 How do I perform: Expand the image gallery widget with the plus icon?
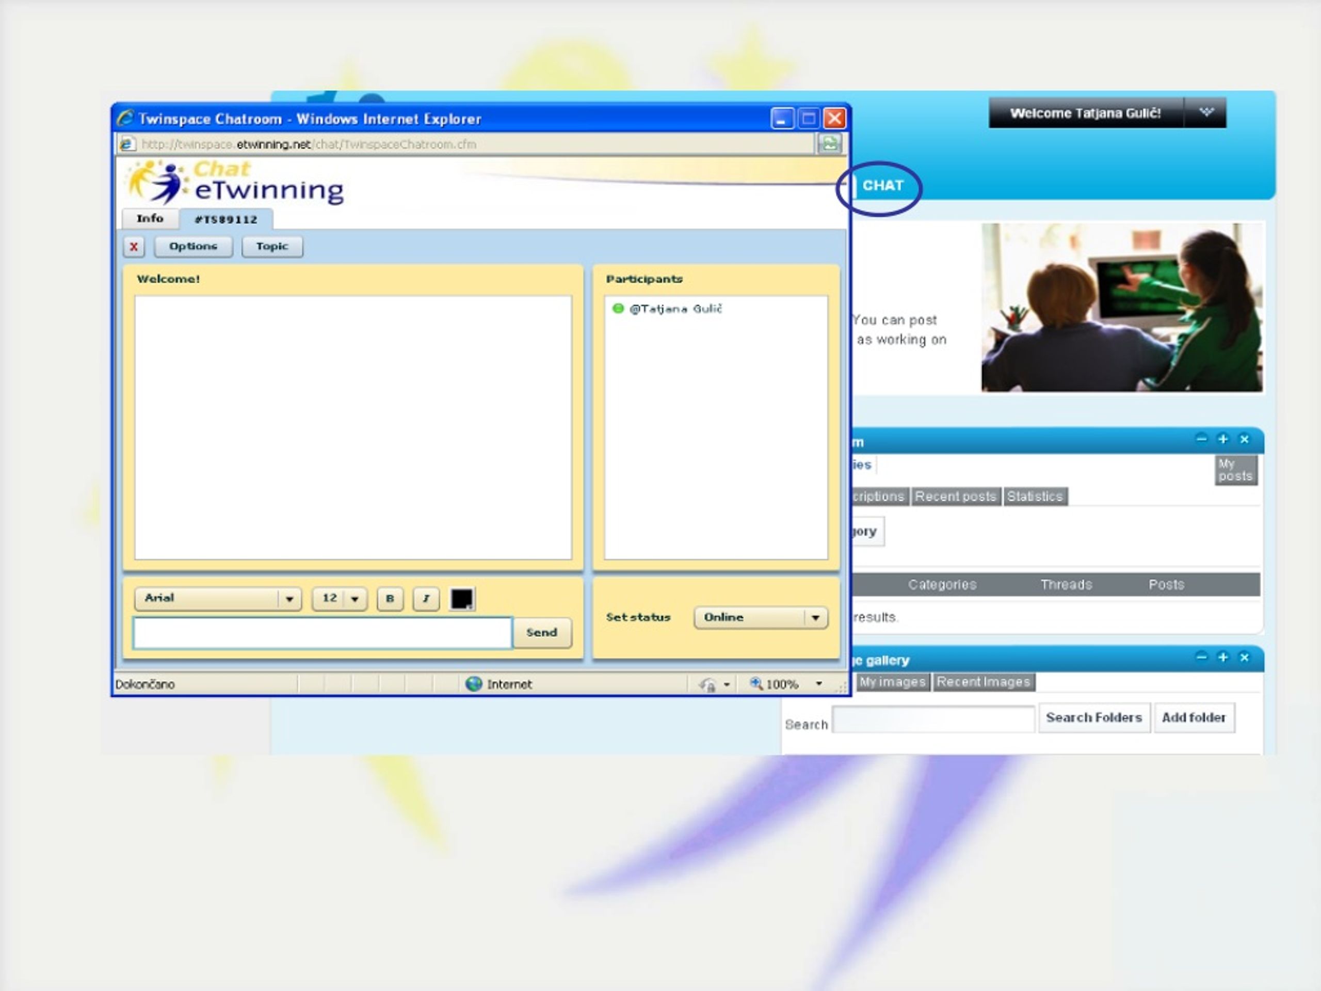pos(1223,657)
